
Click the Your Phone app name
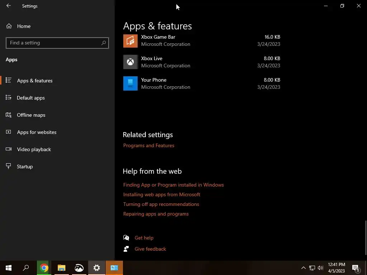pos(153,80)
